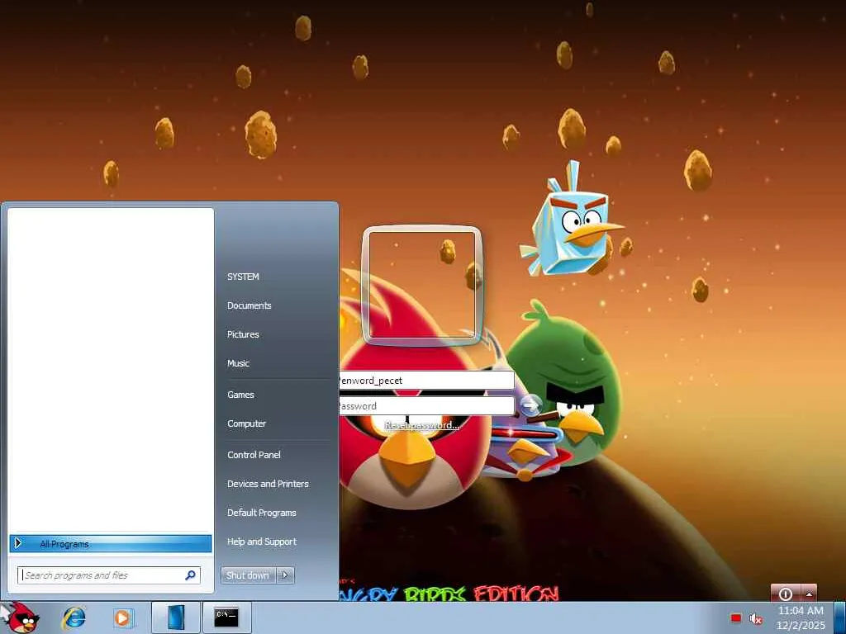The width and height of the screenshot is (846, 634).
Task: Open Documents from the Start menu
Action: (250, 305)
